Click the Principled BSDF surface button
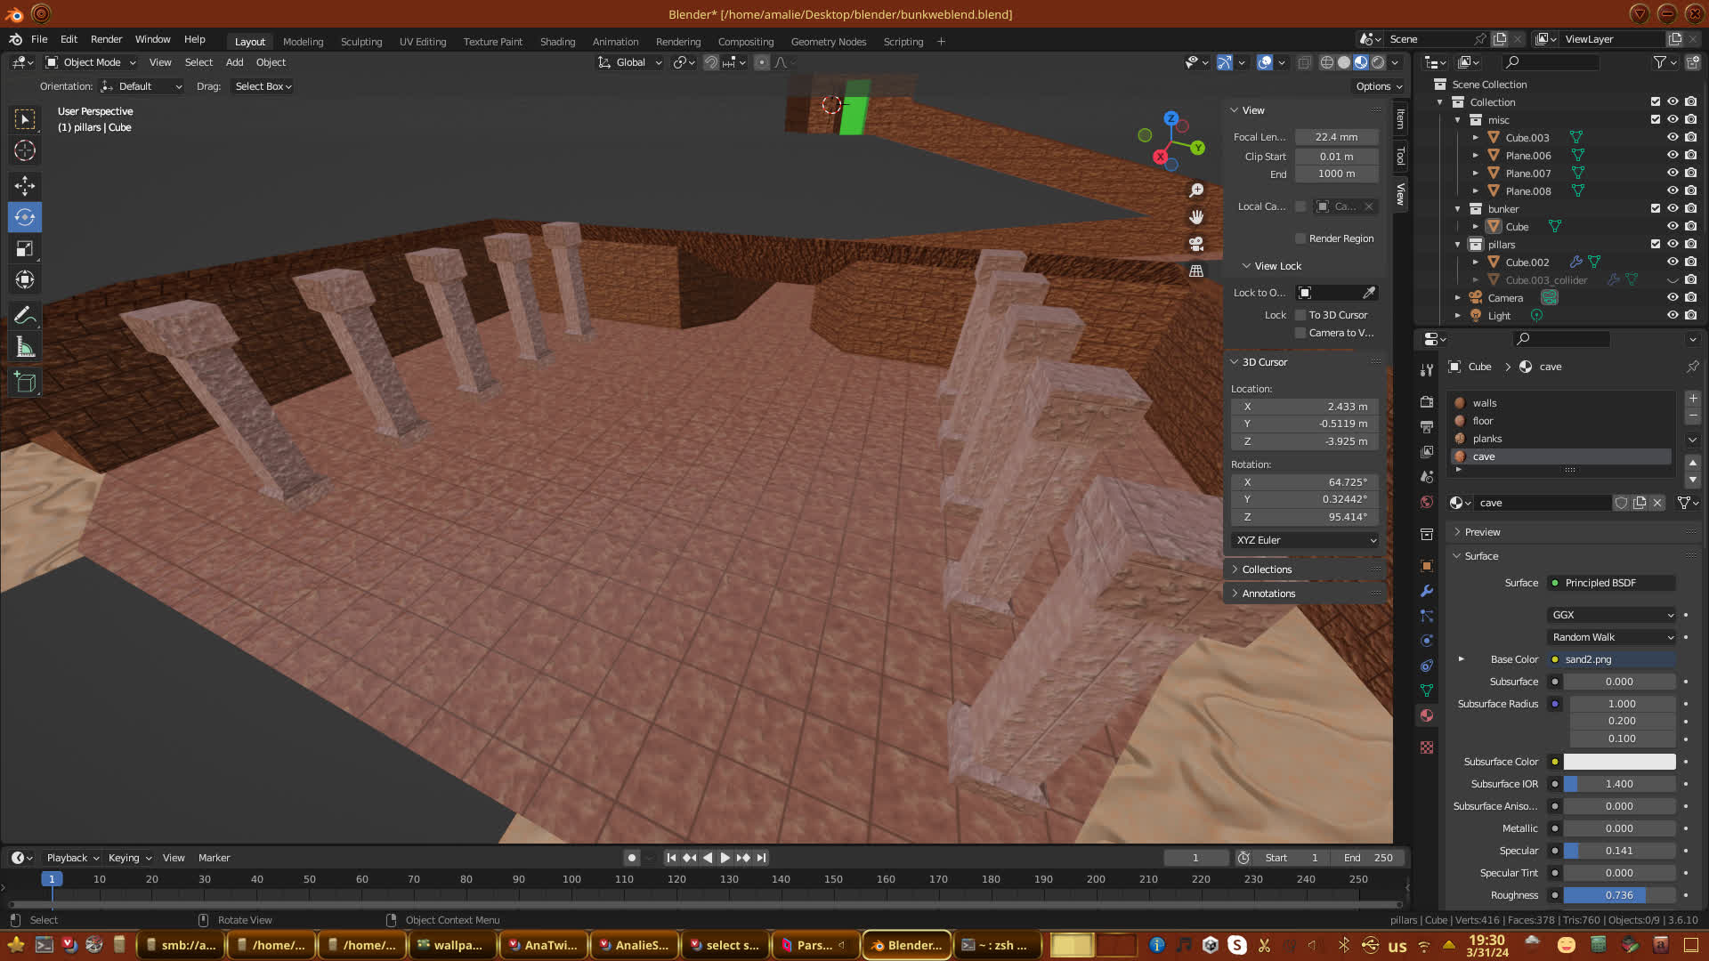This screenshot has height=961, width=1709. [x=1611, y=583]
